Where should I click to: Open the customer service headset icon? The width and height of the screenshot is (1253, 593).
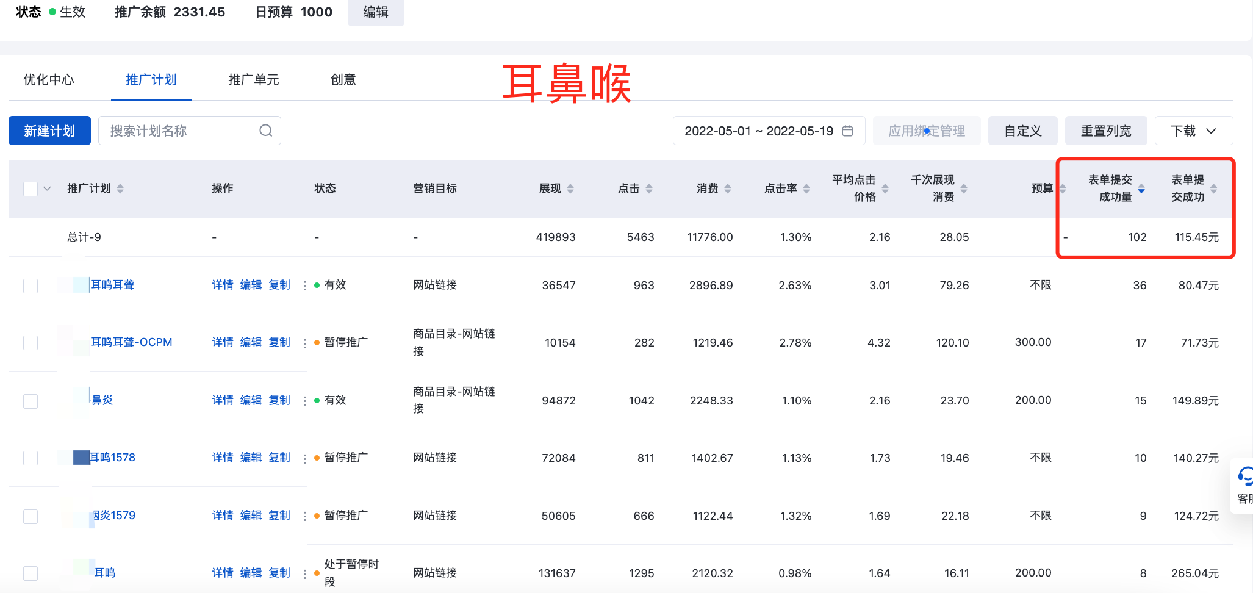pyautogui.click(x=1244, y=476)
